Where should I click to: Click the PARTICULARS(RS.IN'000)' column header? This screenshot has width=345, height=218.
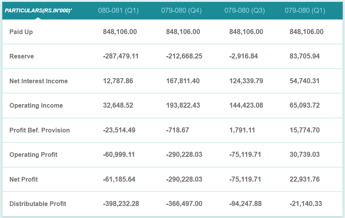[x=38, y=10]
